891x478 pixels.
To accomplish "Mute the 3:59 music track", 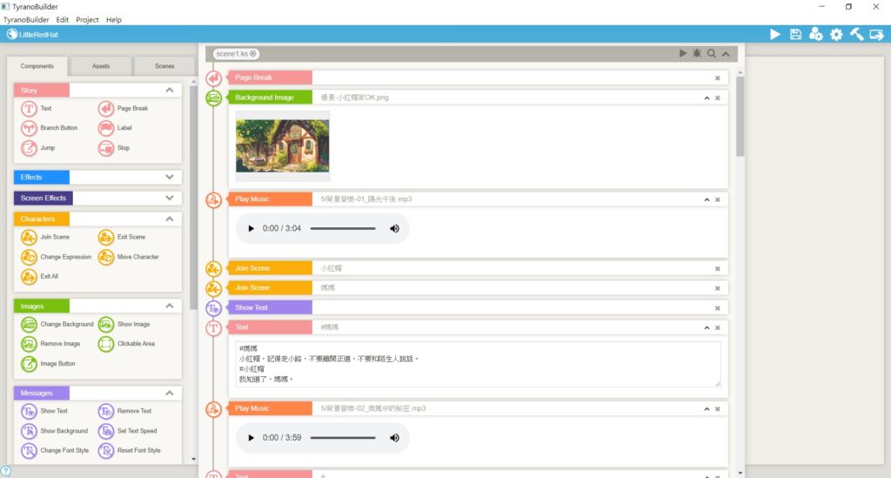I will coord(394,438).
